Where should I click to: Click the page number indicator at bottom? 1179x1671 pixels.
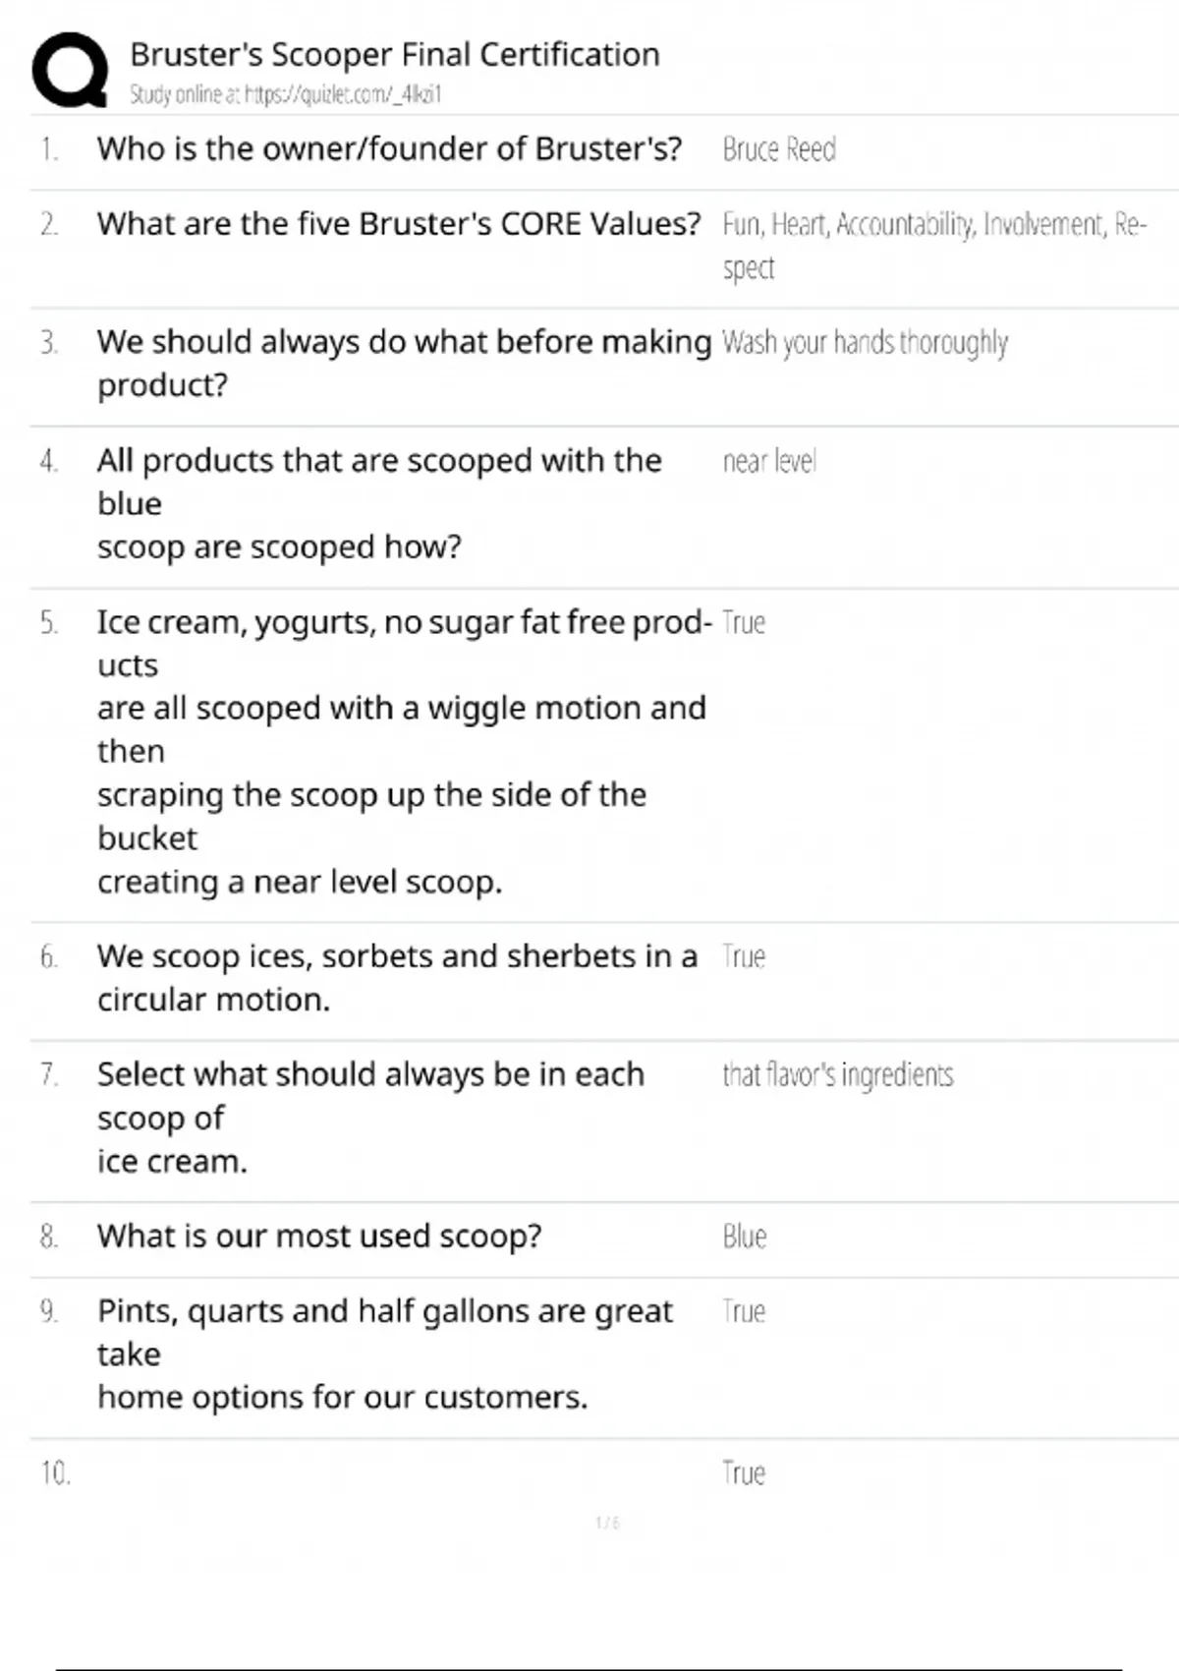click(x=607, y=1523)
